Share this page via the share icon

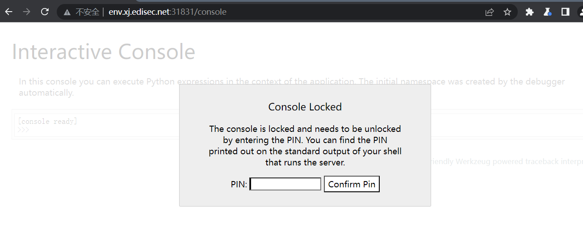pyautogui.click(x=490, y=12)
